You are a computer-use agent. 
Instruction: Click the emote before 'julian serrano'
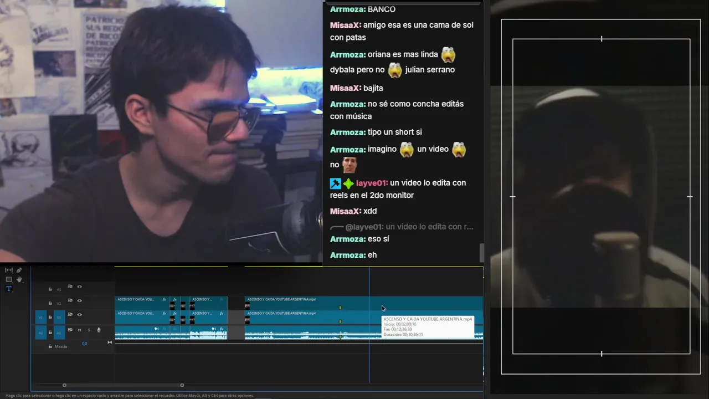(x=395, y=70)
